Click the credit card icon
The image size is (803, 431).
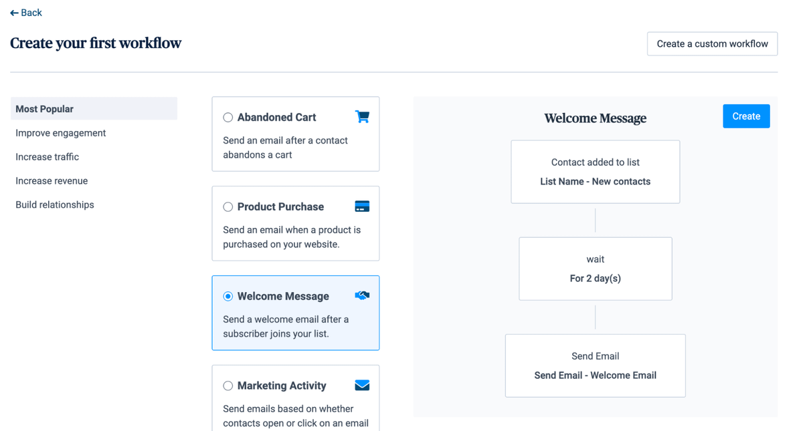(x=362, y=206)
